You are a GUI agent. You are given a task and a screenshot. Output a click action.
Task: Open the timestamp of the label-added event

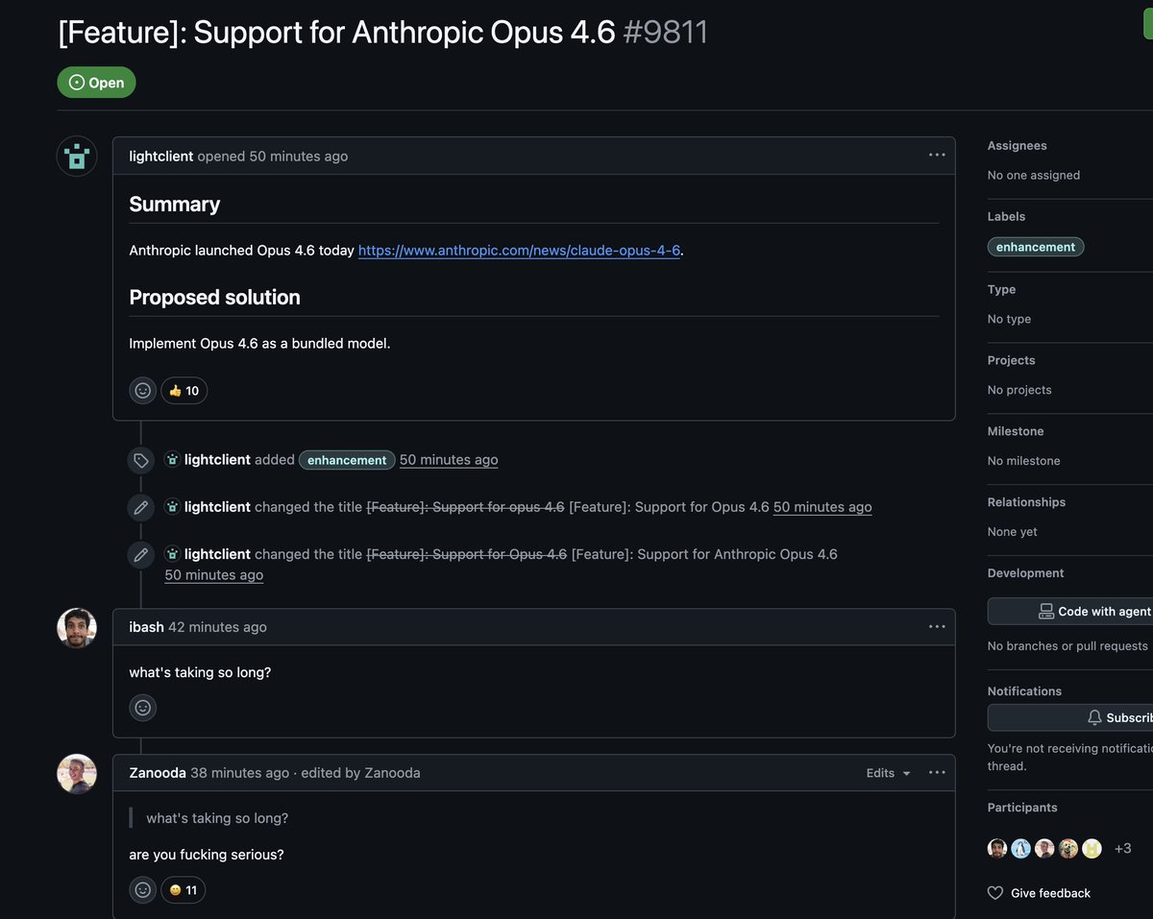point(449,460)
